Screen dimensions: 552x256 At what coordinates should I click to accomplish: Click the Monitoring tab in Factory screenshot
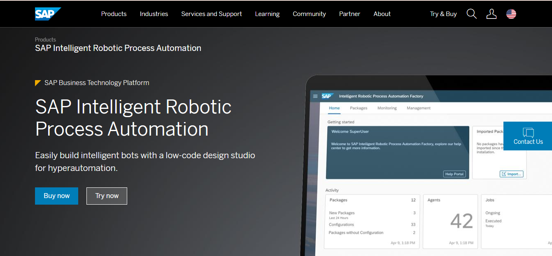coord(387,108)
